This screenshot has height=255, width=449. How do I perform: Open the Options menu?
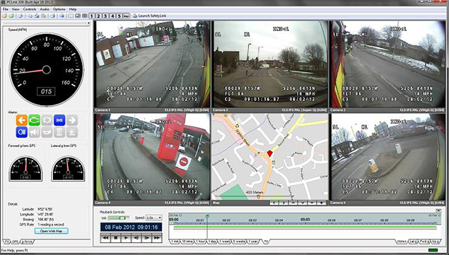(59, 9)
